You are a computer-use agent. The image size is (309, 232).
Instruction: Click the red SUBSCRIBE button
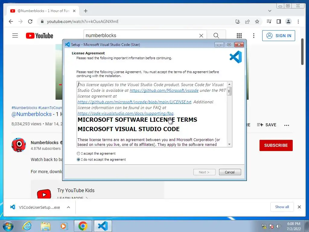(x=276, y=145)
